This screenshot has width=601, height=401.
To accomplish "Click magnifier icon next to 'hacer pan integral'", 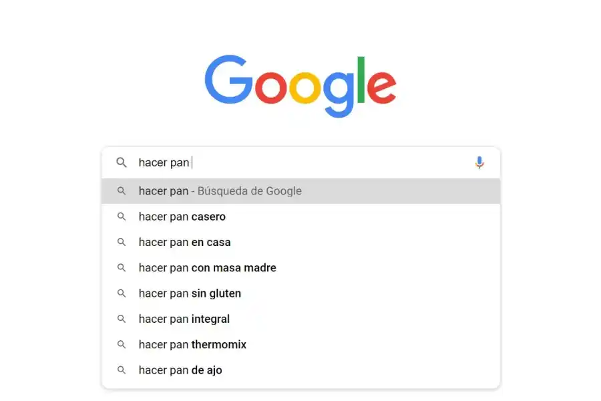I will pyautogui.click(x=122, y=319).
